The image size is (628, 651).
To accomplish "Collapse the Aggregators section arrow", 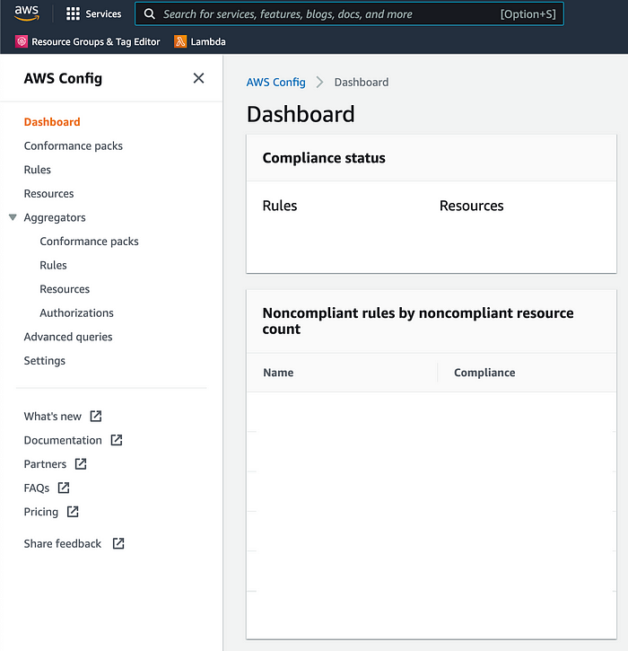I will [x=13, y=217].
